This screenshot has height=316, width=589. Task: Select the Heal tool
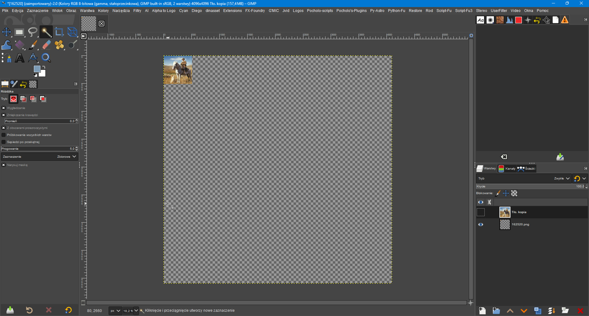(x=59, y=45)
